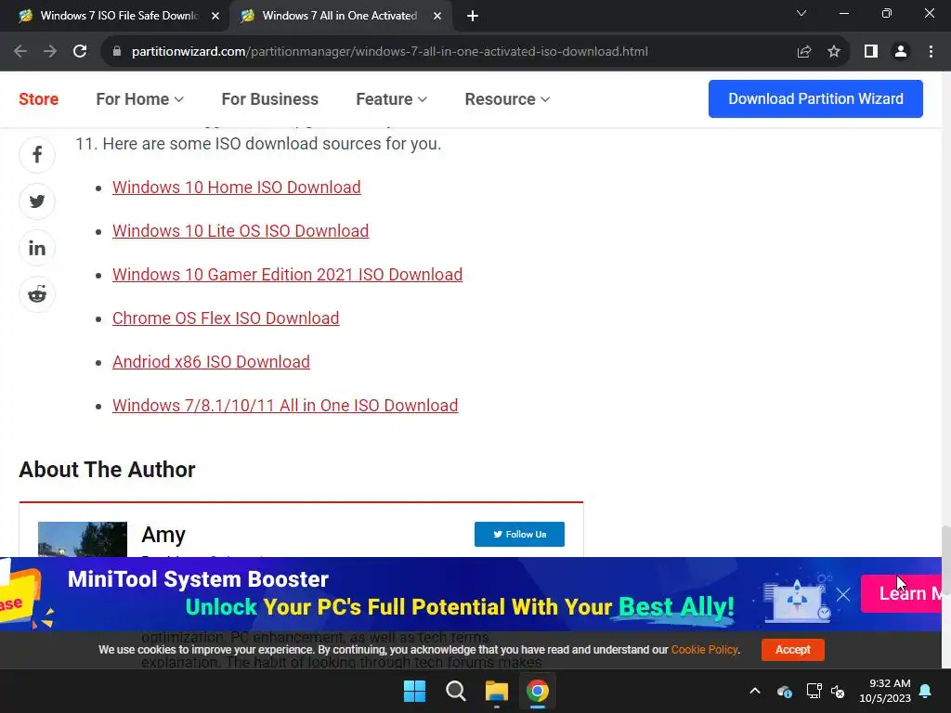This screenshot has width=951, height=713.
Task: Open the Chrome profile icon
Action: (x=901, y=52)
